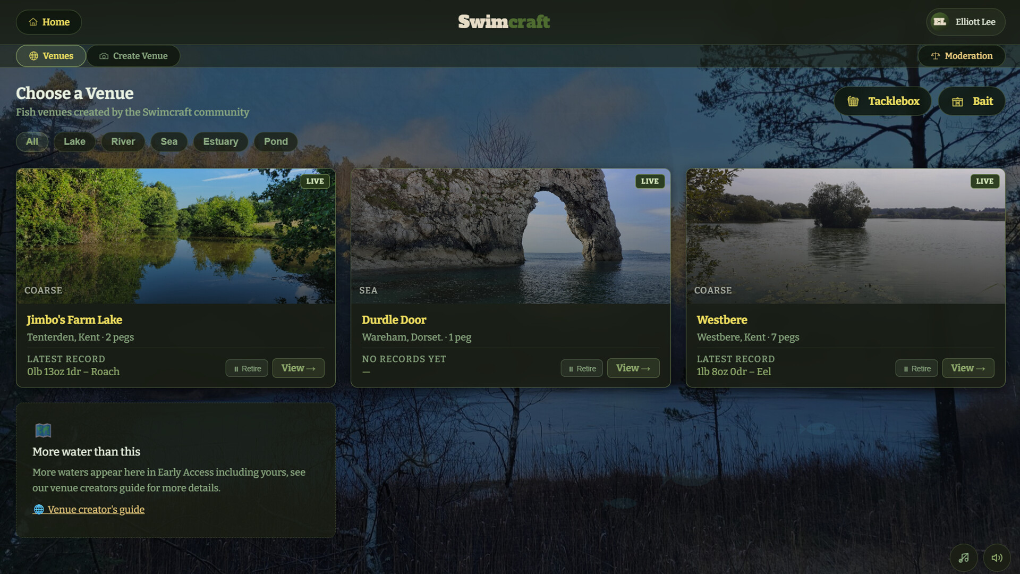View the Westbere venue
Screen dimensions: 1020x574
pos(968,368)
